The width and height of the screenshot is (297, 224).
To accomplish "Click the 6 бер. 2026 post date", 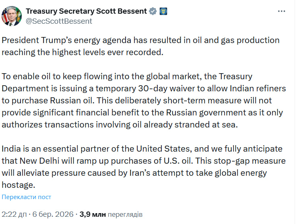I will (53, 214).
